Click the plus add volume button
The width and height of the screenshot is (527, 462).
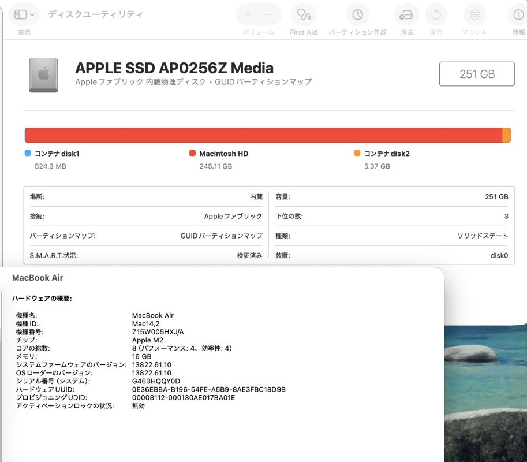coord(248,14)
